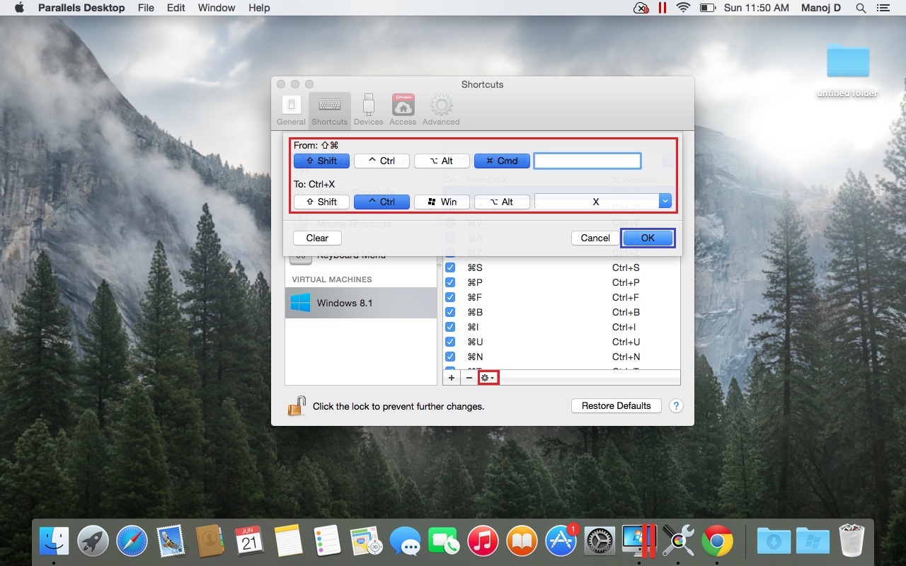The height and width of the screenshot is (566, 906).
Task: Click the From key input field
Action: [x=587, y=161]
